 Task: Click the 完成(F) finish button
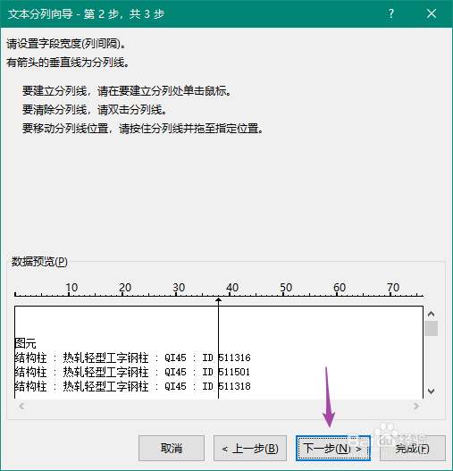[x=413, y=448]
